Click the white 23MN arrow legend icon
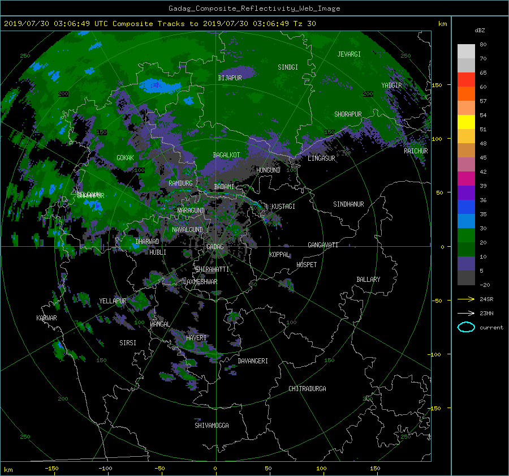509x476 pixels. [x=466, y=313]
